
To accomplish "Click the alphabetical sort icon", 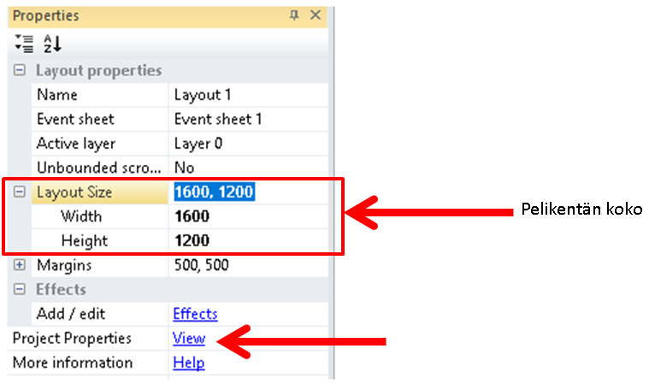I will coord(52,44).
